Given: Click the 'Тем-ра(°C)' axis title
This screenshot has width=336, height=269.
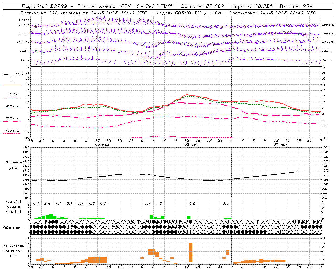Looking at the screenshot, I should (x=12, y=74).
